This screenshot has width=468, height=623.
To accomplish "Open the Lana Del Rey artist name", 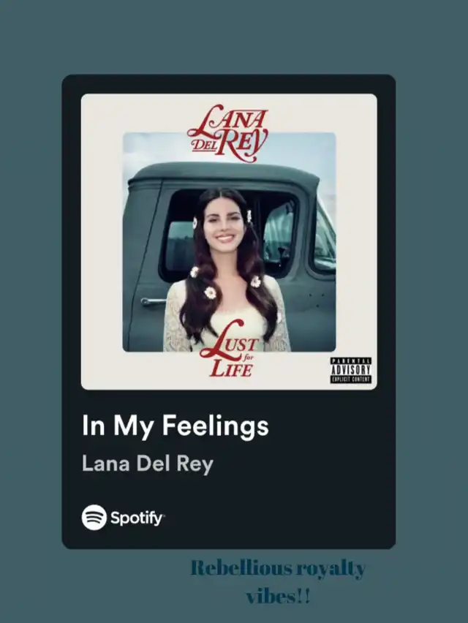I will (x=148, y=464).
